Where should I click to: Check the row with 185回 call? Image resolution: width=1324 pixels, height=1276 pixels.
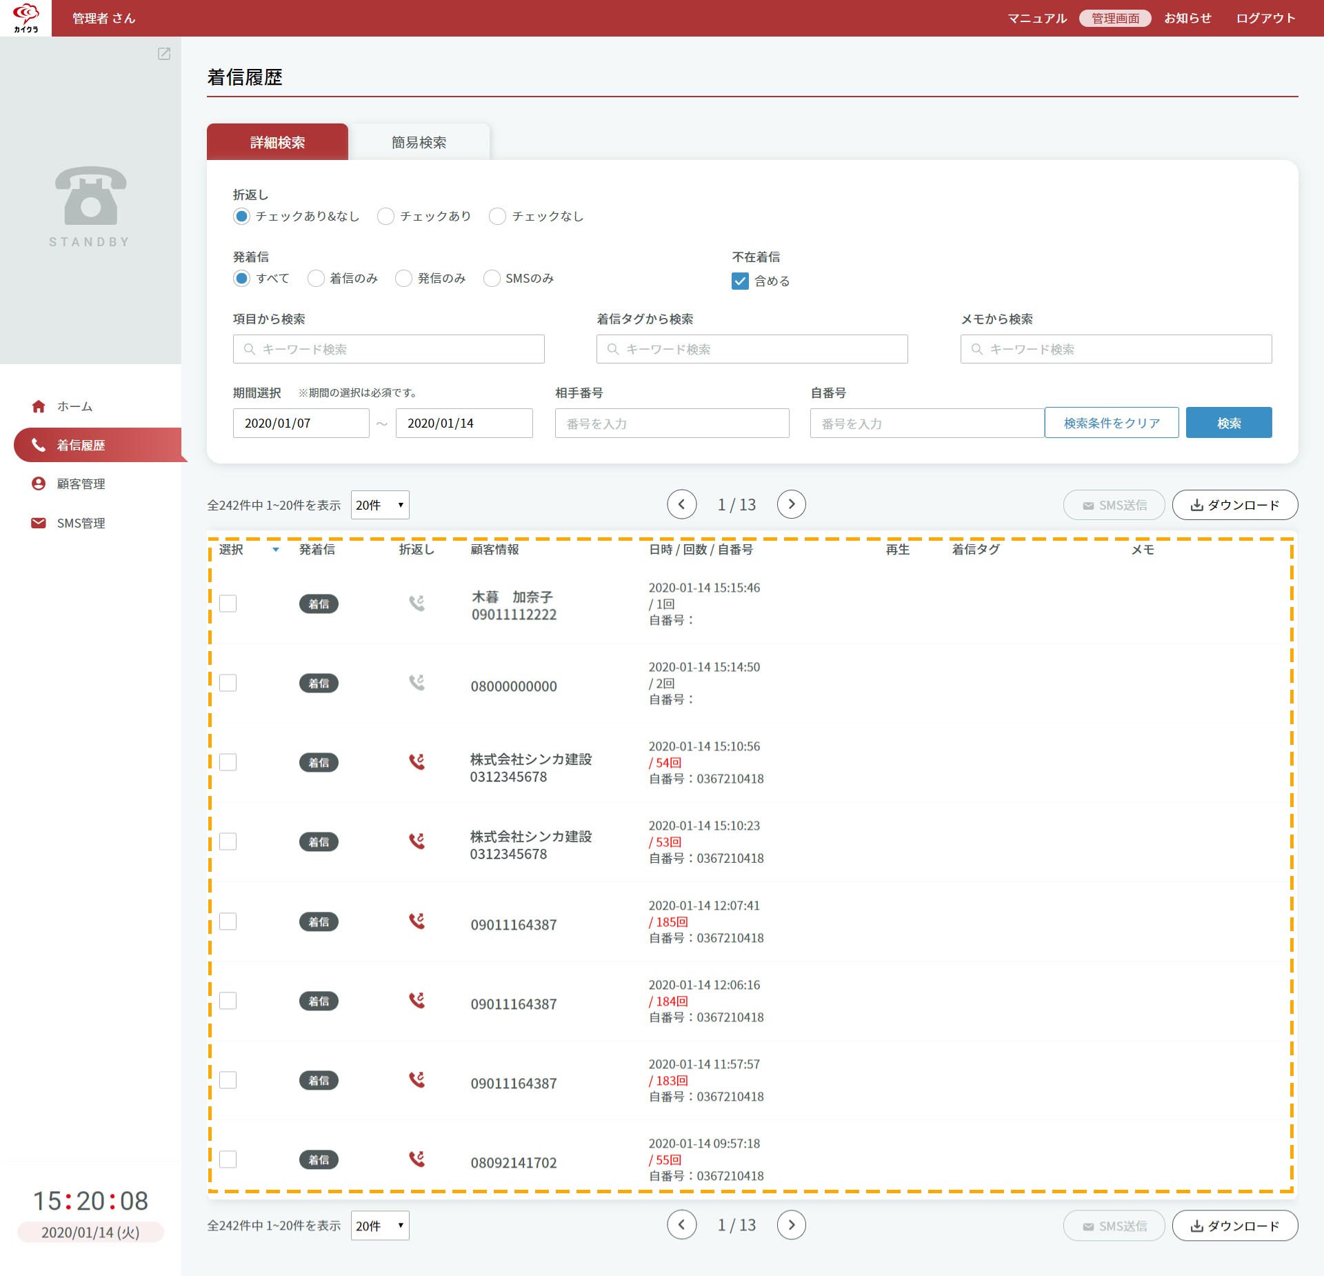pos(228,921)
